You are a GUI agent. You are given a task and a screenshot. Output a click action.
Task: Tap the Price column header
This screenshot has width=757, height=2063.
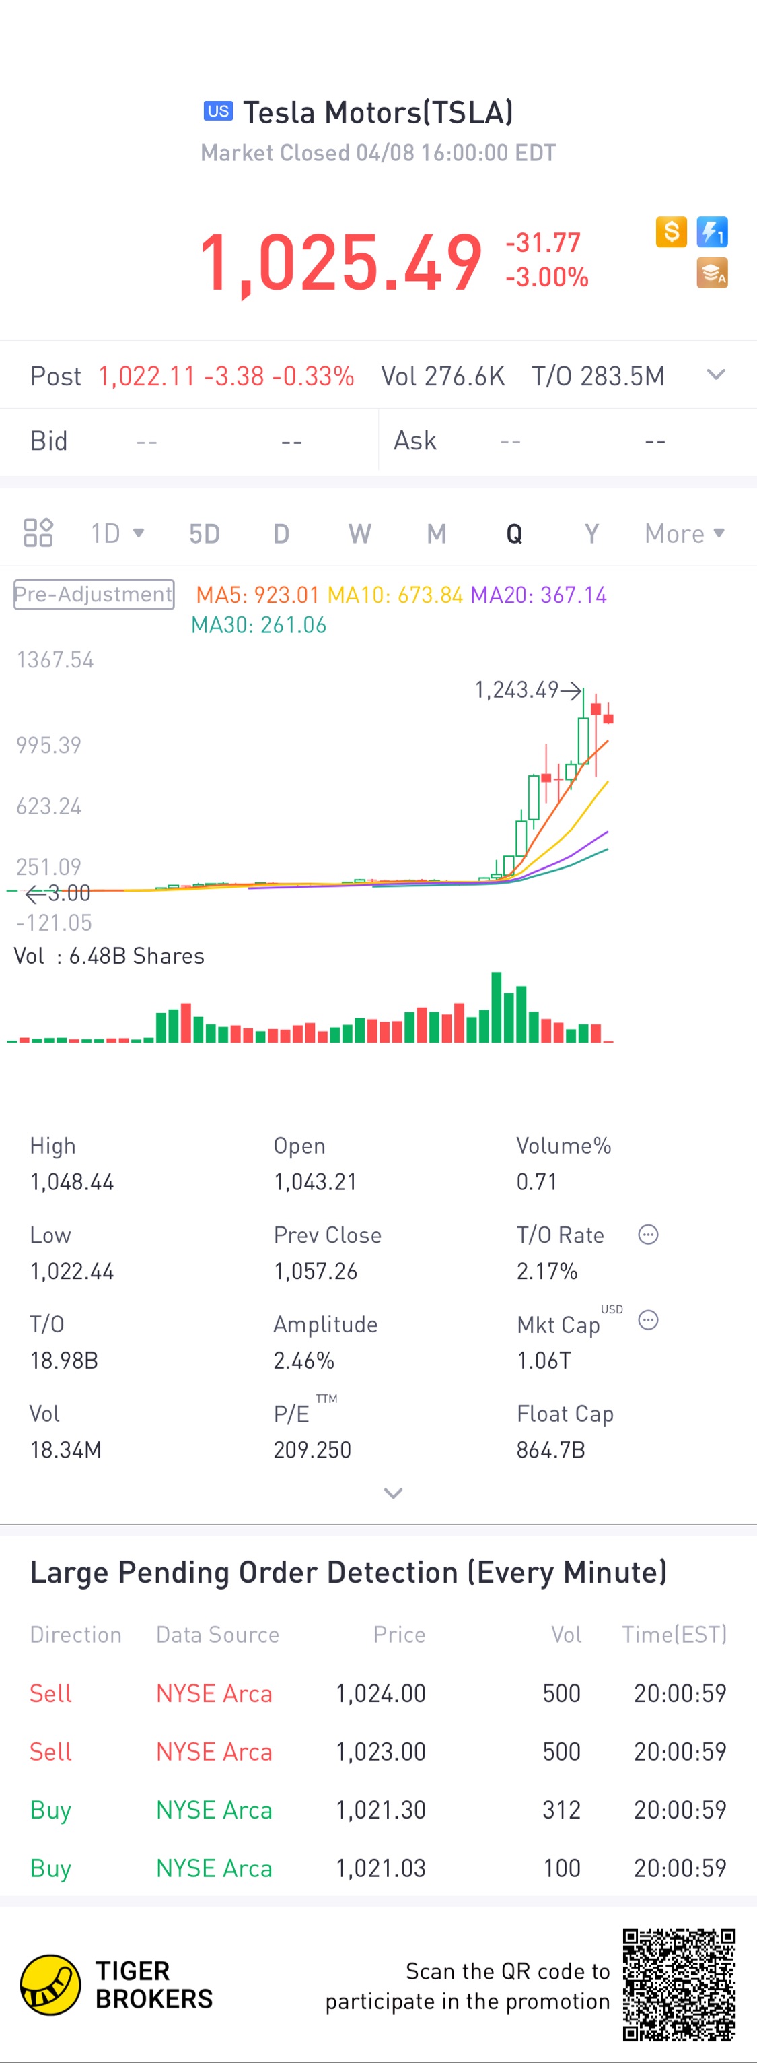click(399, 1634)
